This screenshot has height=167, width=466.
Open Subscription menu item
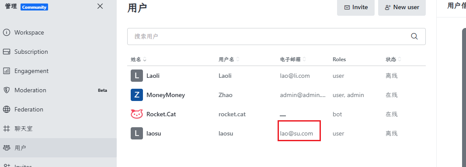[58, 52]
